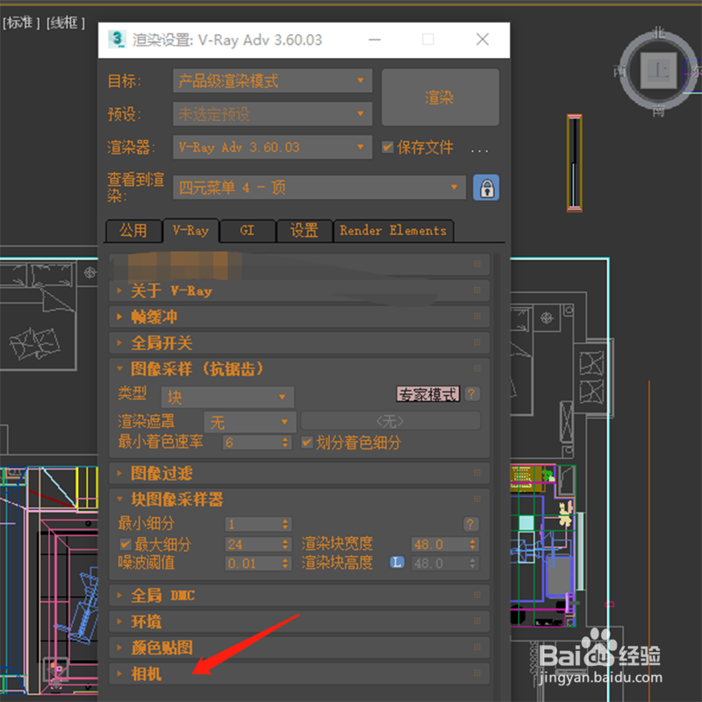Open help for bucket sampler question mark

470,524
